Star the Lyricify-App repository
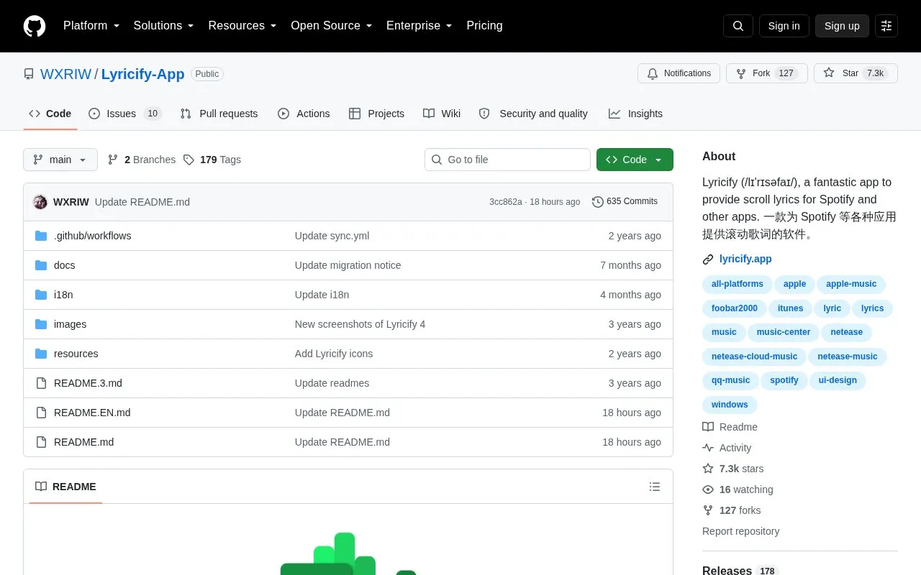 [856, 73]
